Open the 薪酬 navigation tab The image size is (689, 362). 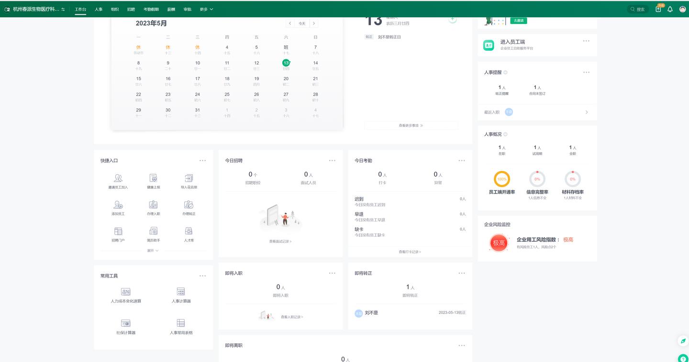click(171, 9)
